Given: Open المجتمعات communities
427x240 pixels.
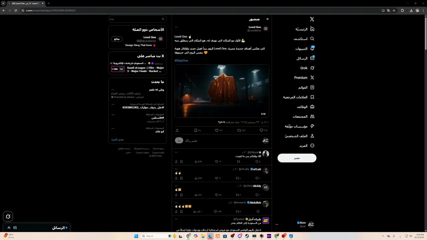Looking at the screenshot, I should 304,116.
